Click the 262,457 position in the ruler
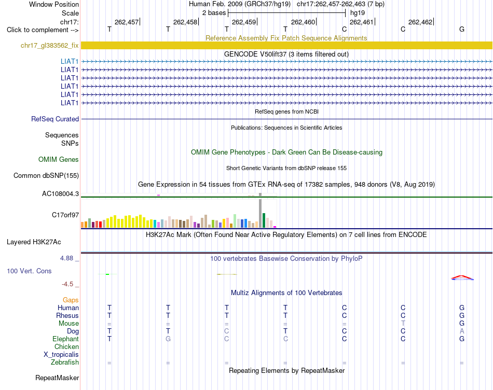This screenshot has height=390, width=493. [127, 22]
